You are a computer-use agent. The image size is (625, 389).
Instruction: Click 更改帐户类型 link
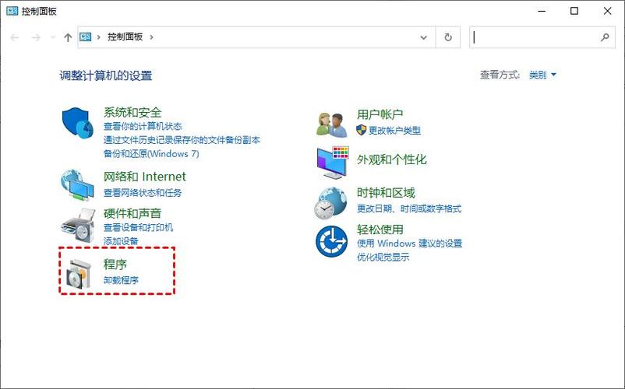pyautogui.click(x=394, y=131)
